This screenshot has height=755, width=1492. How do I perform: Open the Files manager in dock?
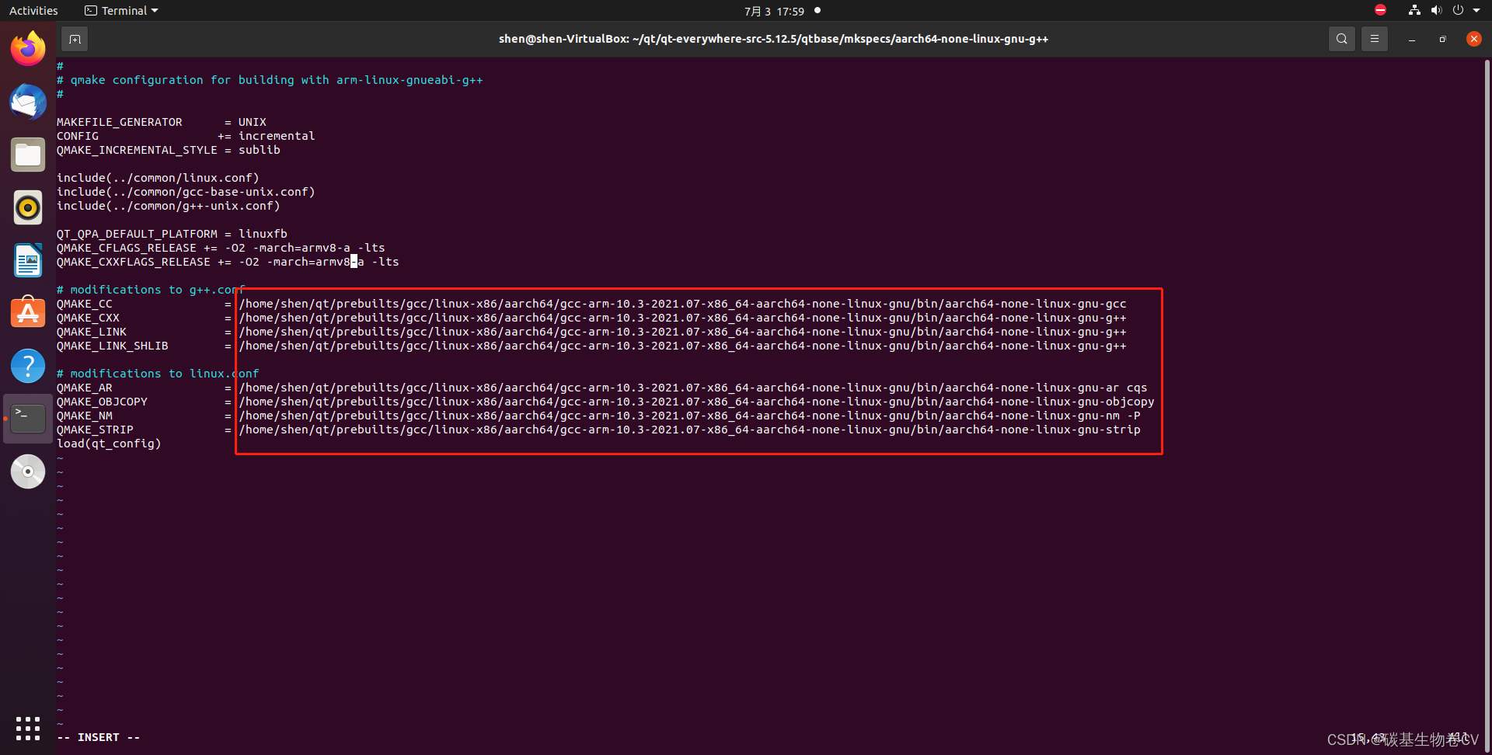[x=28, y=155]
